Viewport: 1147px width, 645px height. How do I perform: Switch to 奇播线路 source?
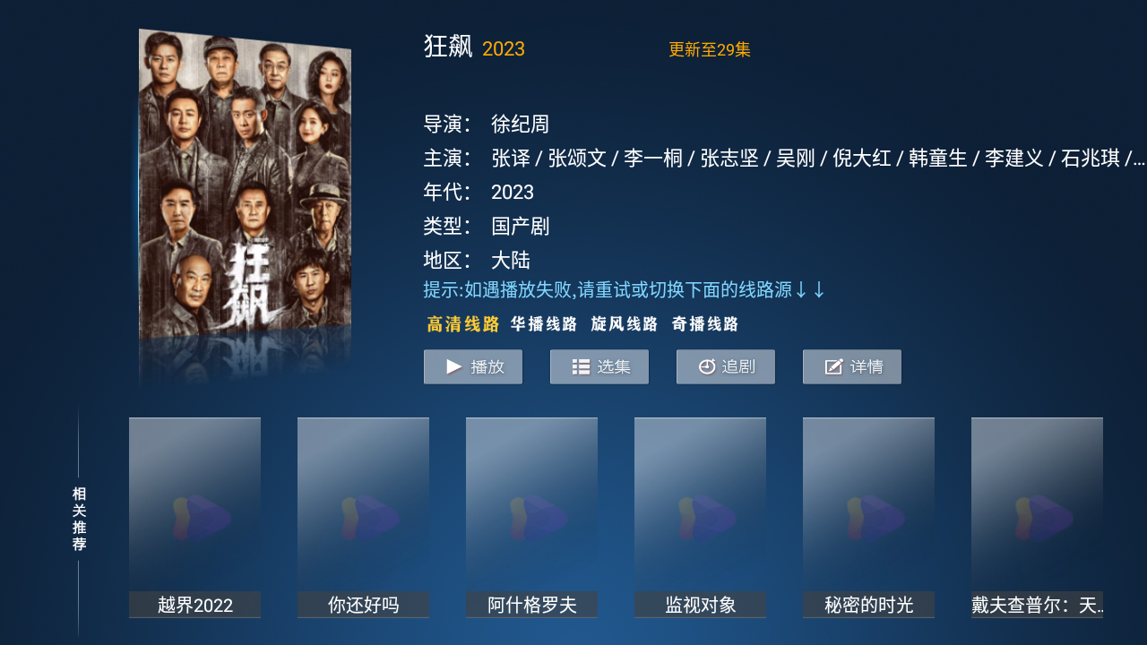click(705, 324)
